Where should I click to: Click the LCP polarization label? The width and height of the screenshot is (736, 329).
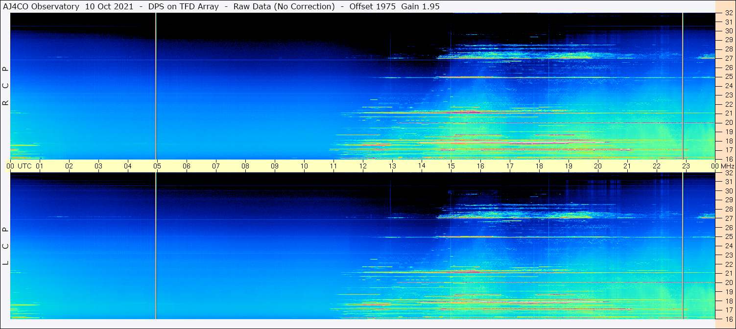pos(6,246)
